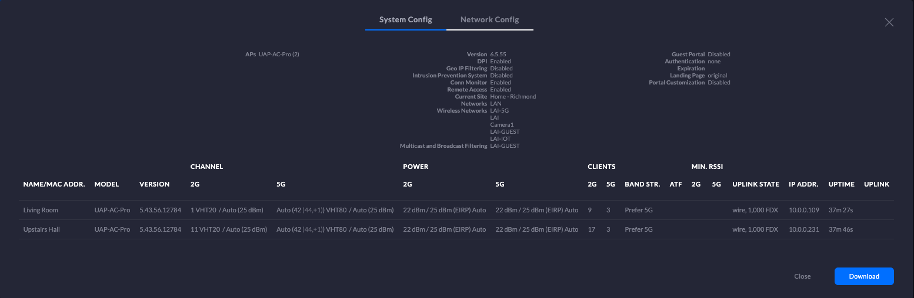This screenshot has width=914, height=298.
Task: Click the CLIENTS group header
Action: click(601, 167)
